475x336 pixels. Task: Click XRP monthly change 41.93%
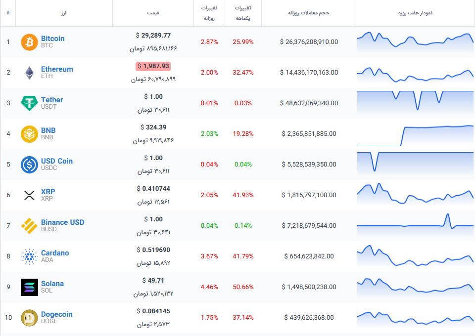tap(243, 195)
